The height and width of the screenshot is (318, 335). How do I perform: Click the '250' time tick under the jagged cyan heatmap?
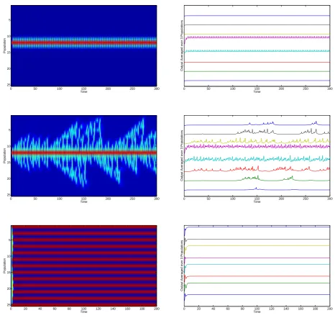point(132,199)
